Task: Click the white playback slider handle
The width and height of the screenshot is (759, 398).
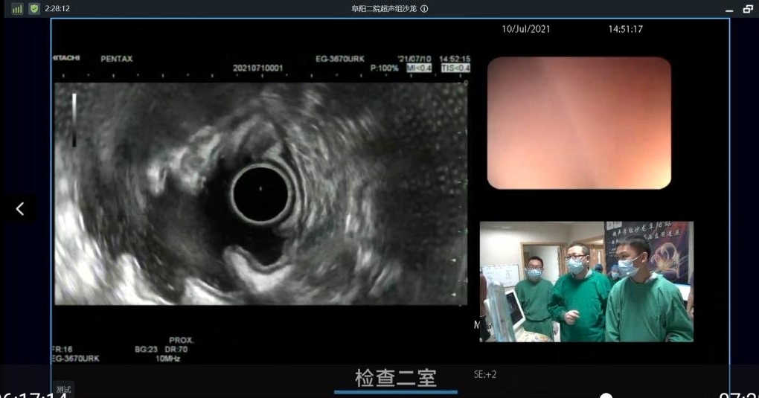Action: [606, 396]
